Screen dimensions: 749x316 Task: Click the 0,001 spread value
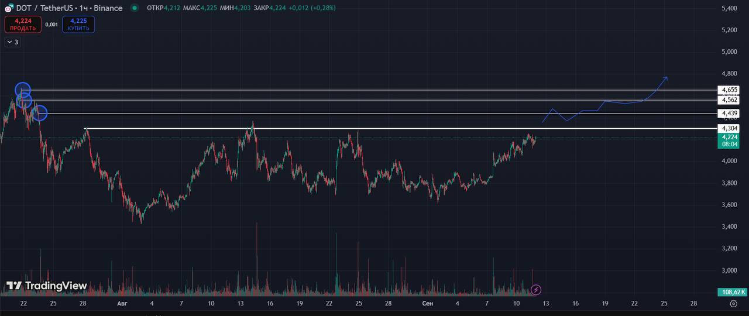[x=51, y=25]
